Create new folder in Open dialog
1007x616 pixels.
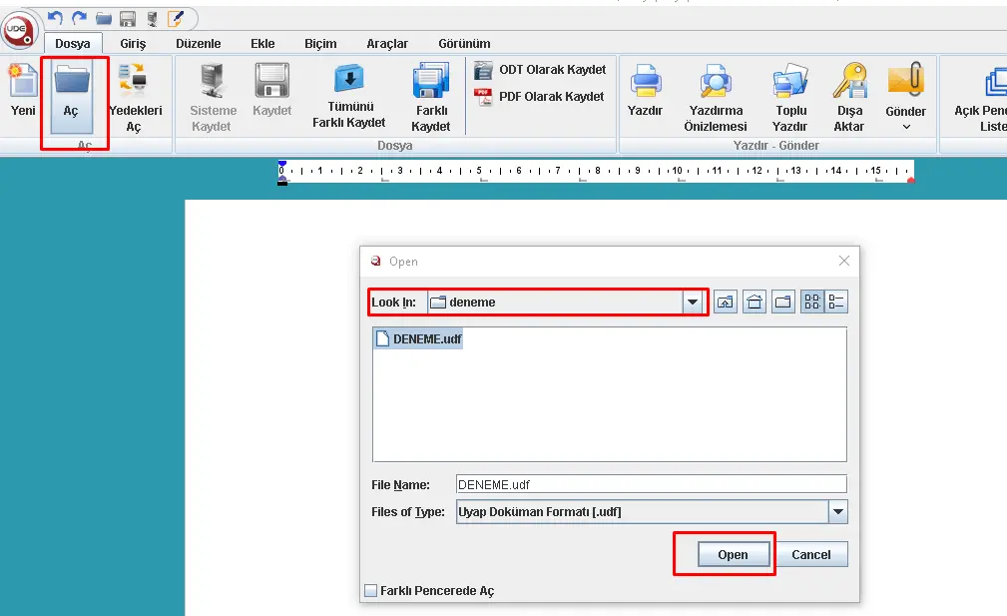pyautogui.click(x=784, y=303)
